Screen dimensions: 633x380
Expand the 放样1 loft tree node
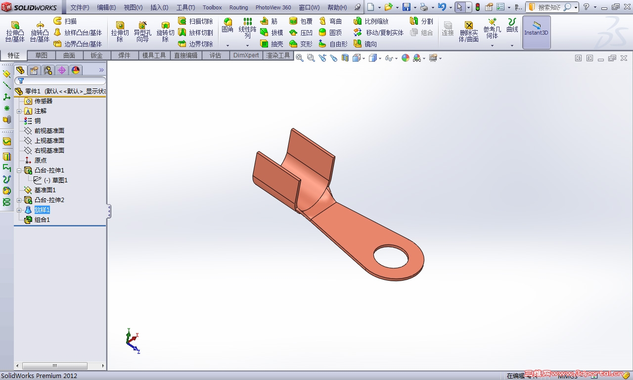(x=19, y=210)
